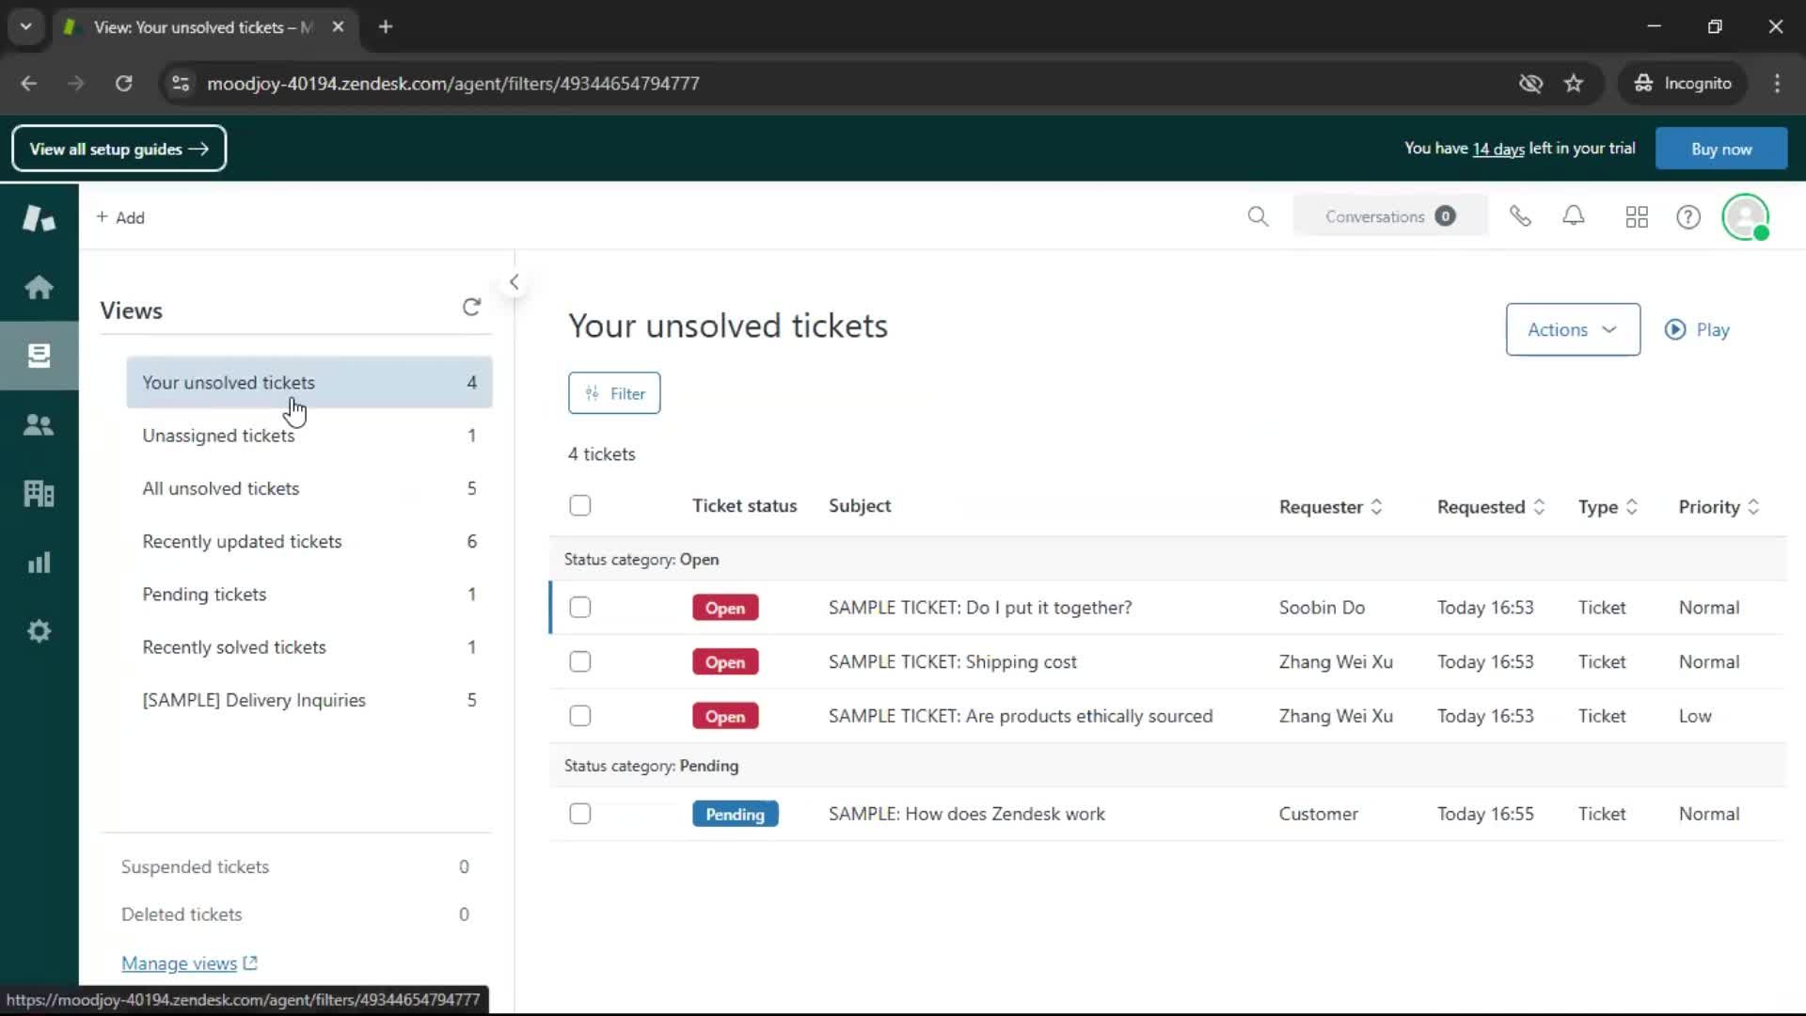
Task: Select checkbox for How does Zendesk work ticket
Action: click(x=580, y=814)
